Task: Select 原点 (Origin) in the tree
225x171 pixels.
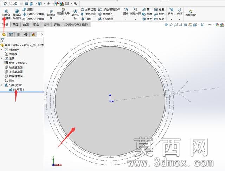Action: click(x=9, y=81)
